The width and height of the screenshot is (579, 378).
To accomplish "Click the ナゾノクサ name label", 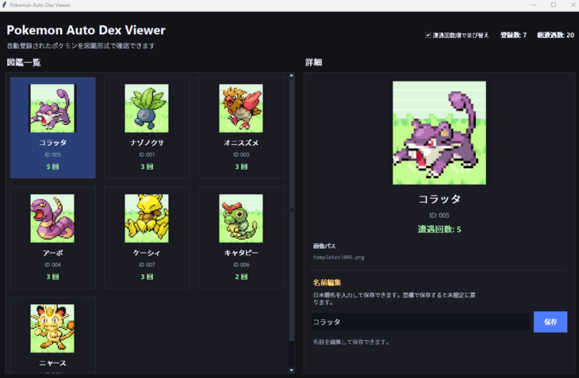I will pos(147,143).
